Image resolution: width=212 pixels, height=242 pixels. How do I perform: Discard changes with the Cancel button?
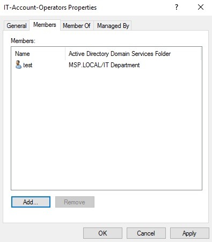(146, 233)
